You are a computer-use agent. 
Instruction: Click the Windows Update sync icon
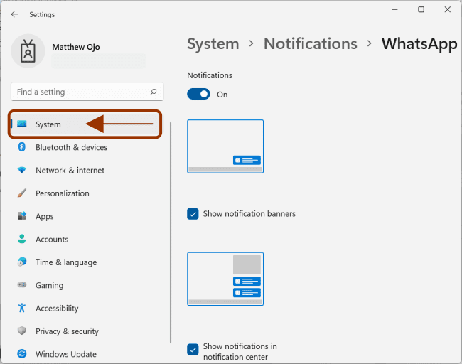coord(22,353)
